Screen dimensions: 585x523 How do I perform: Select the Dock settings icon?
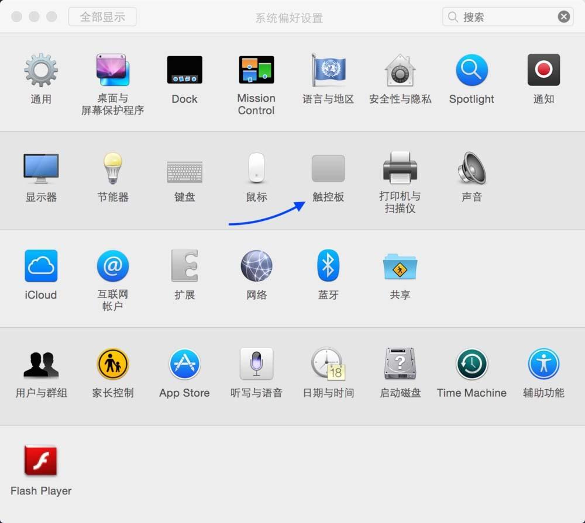[184, 69]
